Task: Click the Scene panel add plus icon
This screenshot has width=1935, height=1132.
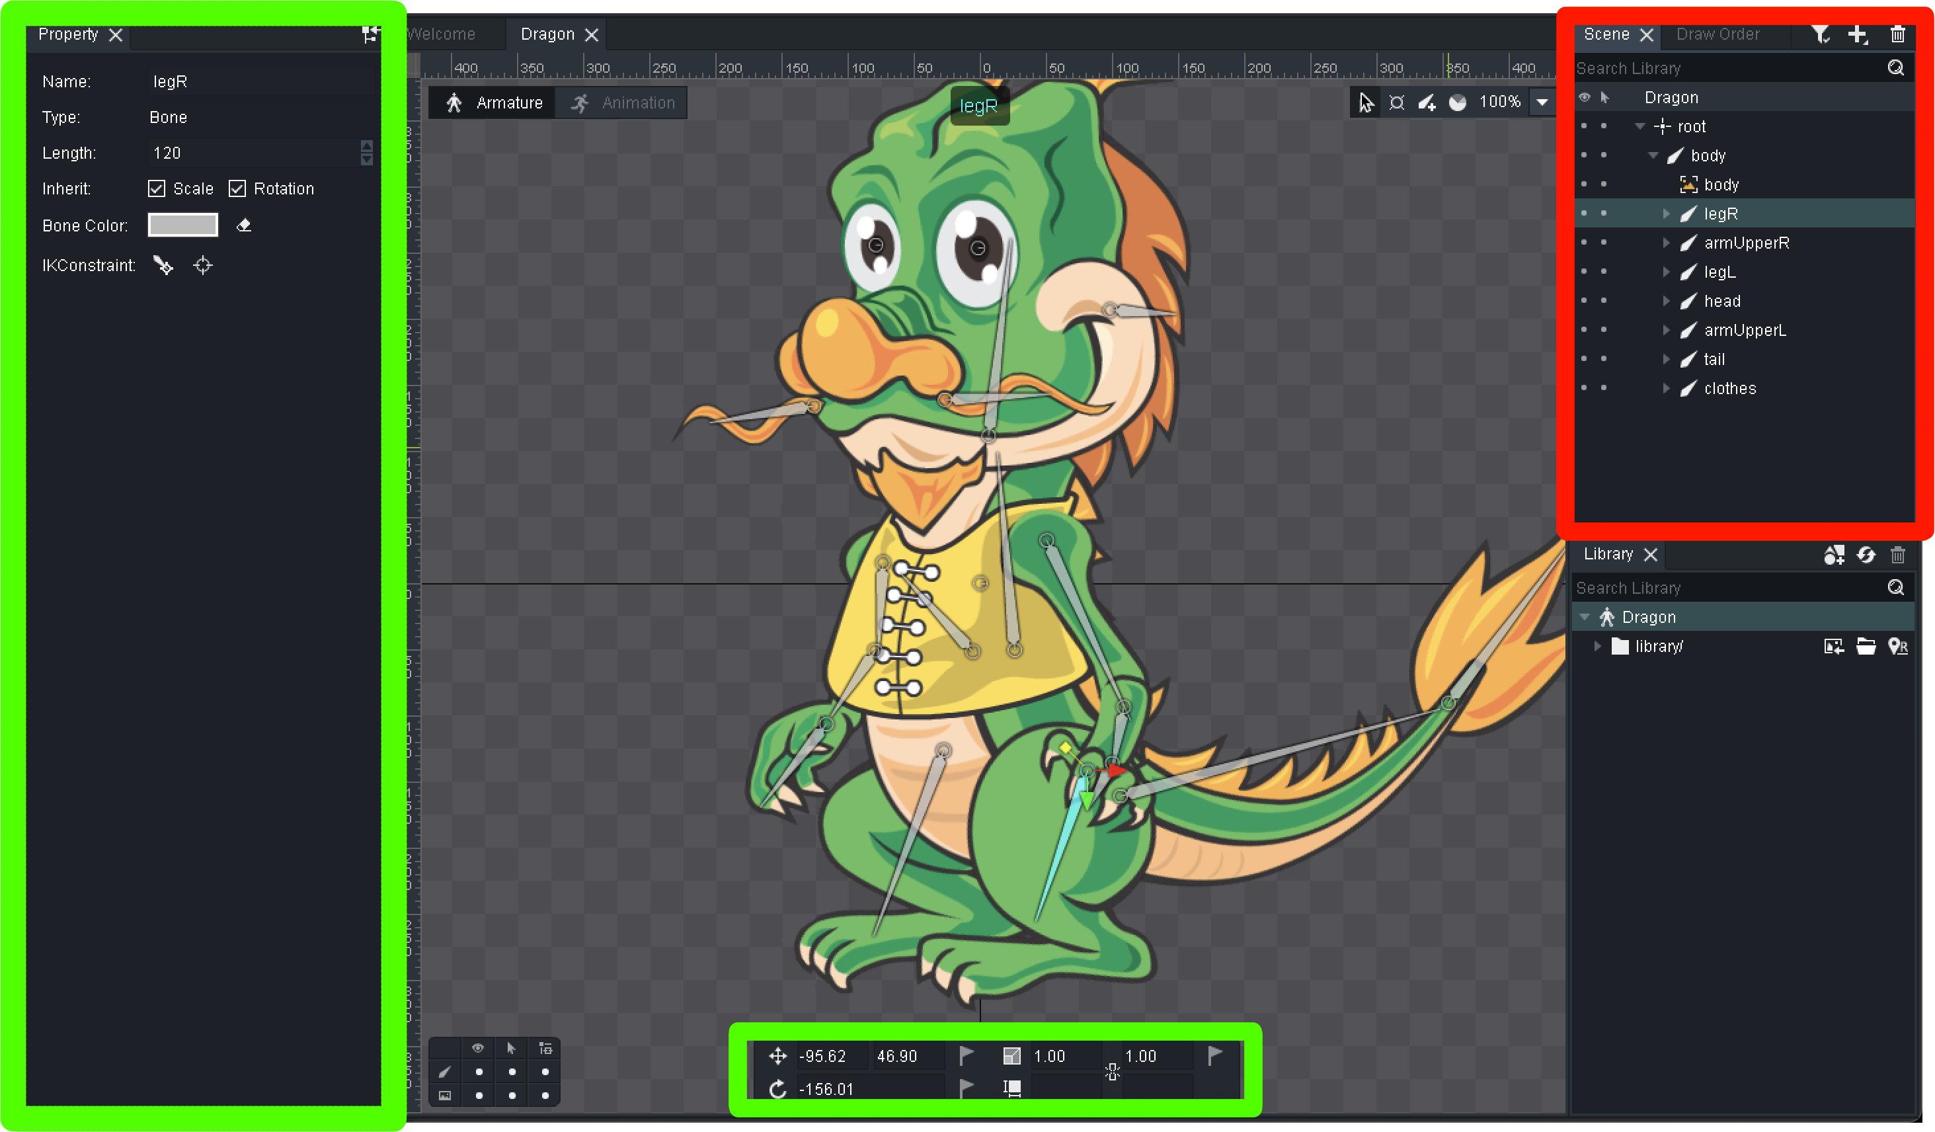Action: pyautogui.click(x=1858, y=34)
